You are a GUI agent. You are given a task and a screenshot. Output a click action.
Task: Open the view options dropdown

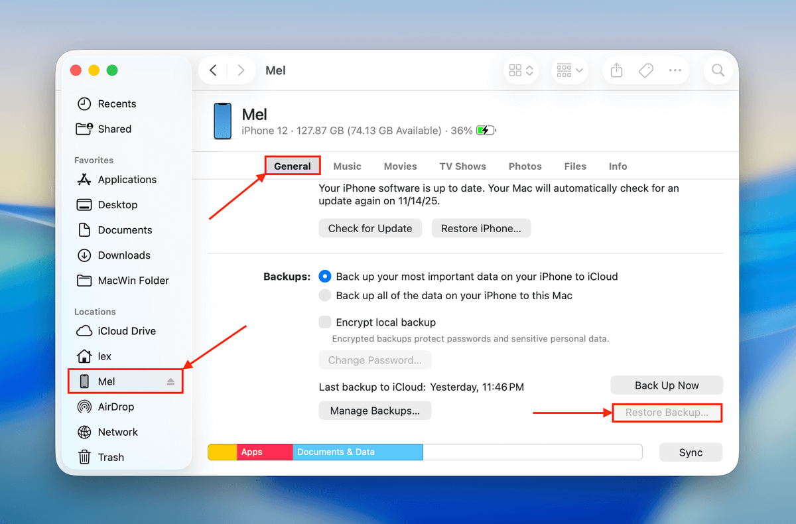pyautogui.click(x=521, y=70)
